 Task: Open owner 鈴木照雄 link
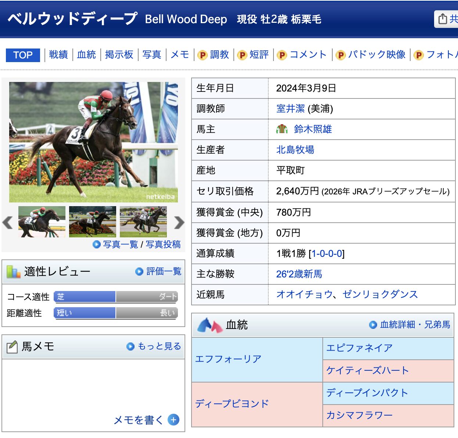pyautogui.click(x=313, y=129)
